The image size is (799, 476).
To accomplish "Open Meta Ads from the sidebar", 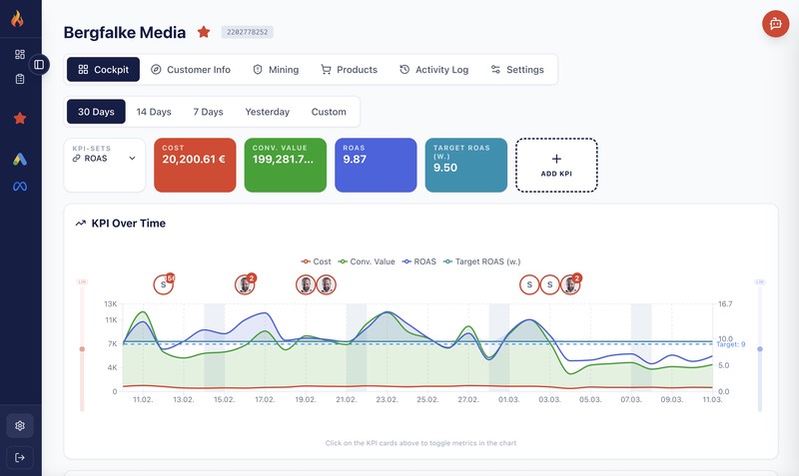I will pyautogui.click(x=20, y=187).
